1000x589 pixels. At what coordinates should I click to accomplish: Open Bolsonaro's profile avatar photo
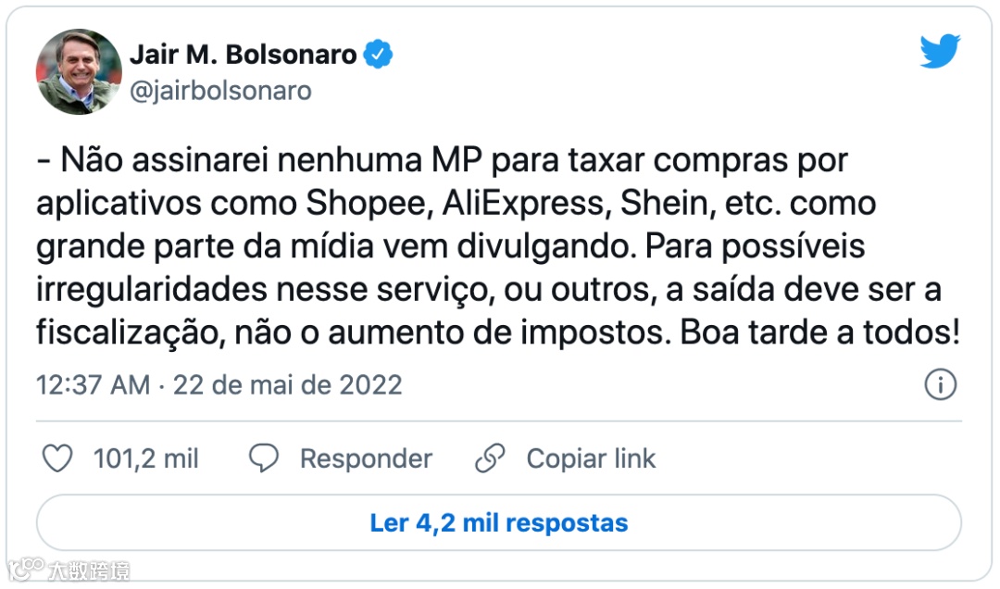coord(79,71)
